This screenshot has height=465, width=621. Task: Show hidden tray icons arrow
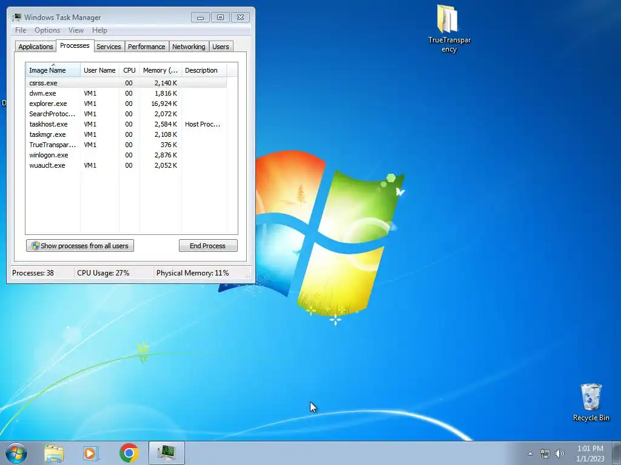tap(530, 453)
